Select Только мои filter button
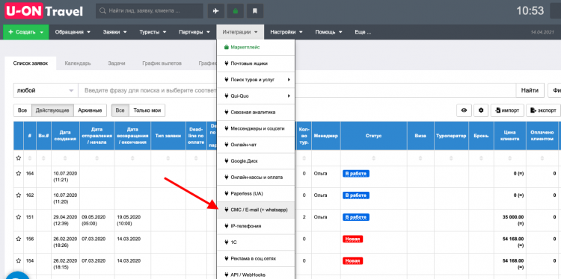Viewport: 561px width, 279px height. (147, 110)
